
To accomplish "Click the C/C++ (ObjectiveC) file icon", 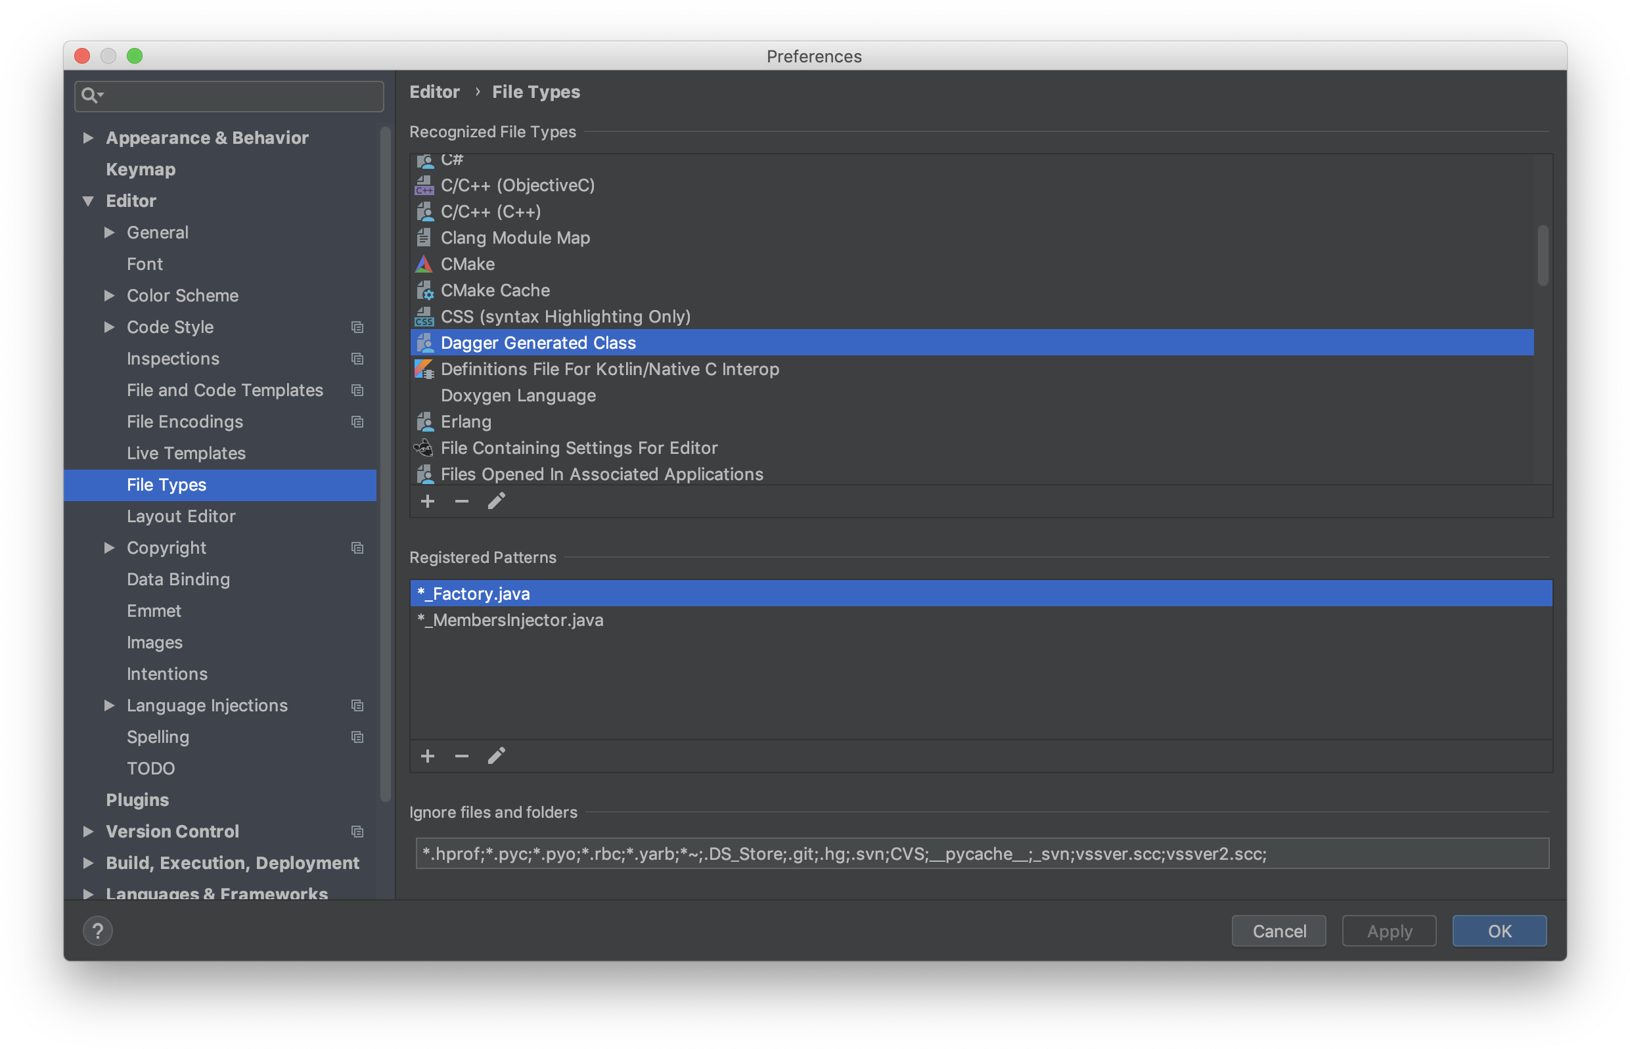I will click(x=424, y=185).
